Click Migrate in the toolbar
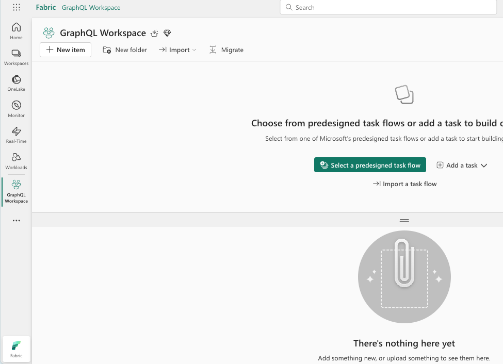The width and height of the screenshot is (503, 364). pos(226,49)
